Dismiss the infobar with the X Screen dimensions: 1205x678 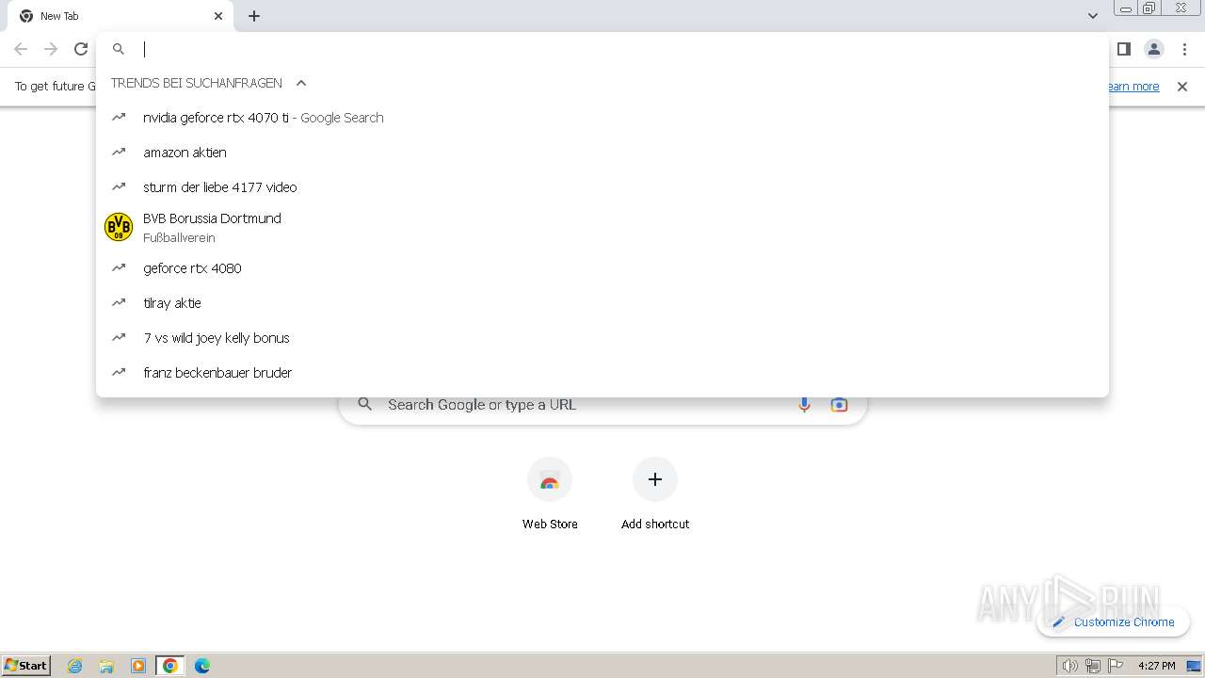1182,87
